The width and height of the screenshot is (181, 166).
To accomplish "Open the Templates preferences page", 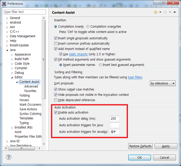I will pyautogui.click(x=26, y=118).
